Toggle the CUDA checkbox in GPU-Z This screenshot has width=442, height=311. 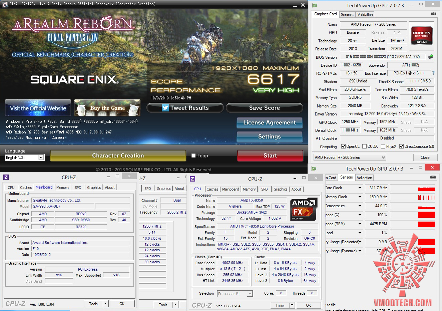pyautogui.click(x=364, y=146)
